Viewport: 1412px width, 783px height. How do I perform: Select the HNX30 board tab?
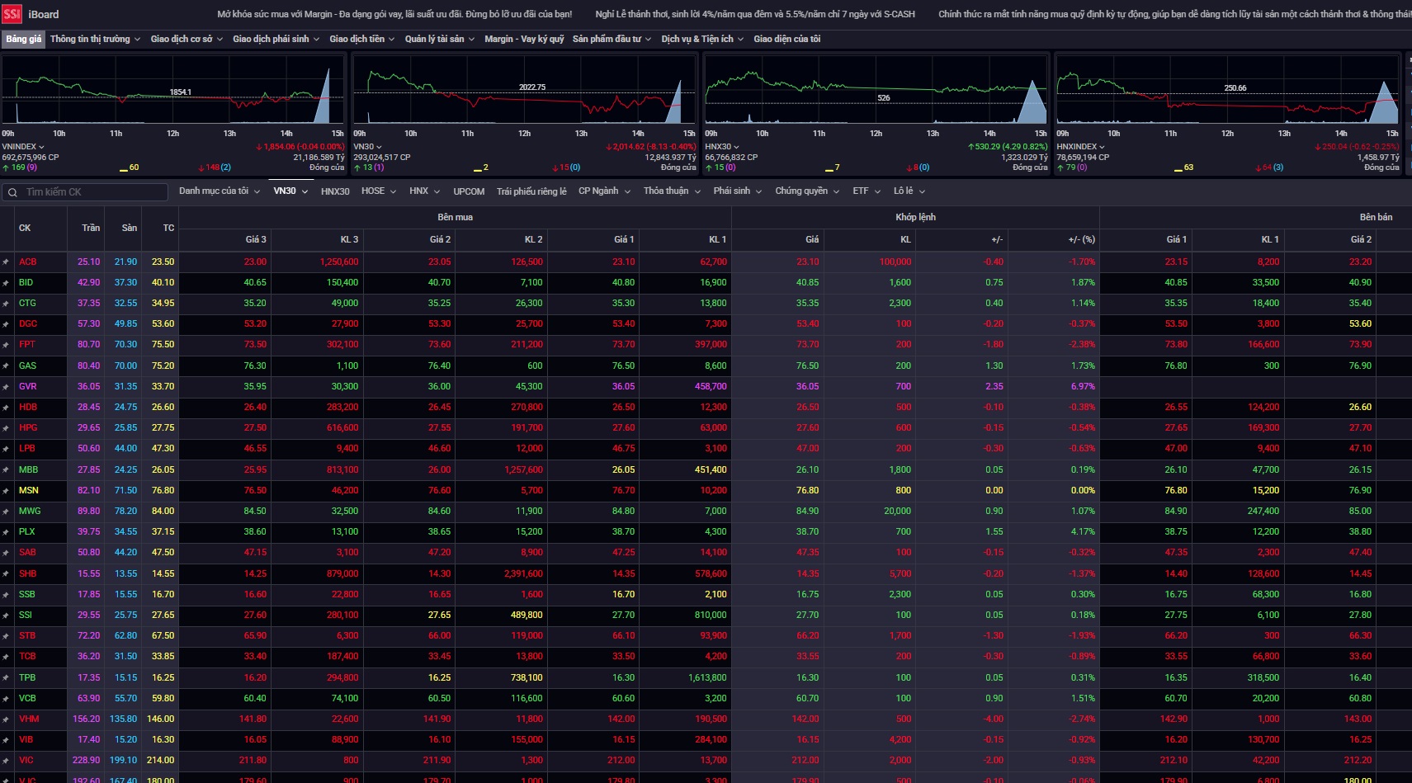335,191
